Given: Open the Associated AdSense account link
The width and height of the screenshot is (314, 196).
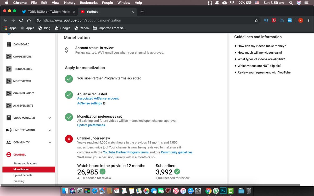Looking at the screenshot, I should (98, 99).
